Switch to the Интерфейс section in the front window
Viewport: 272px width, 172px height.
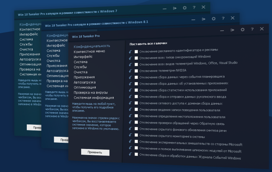tap(83, 57)
